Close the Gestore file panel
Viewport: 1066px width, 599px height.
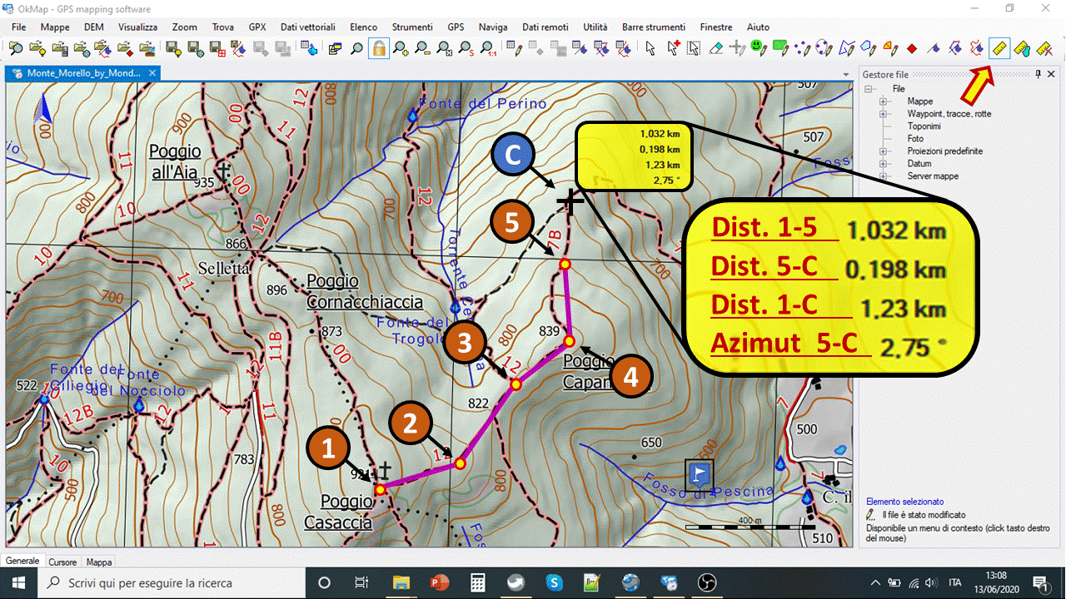pyautogui.click(x=1051, y=74)
